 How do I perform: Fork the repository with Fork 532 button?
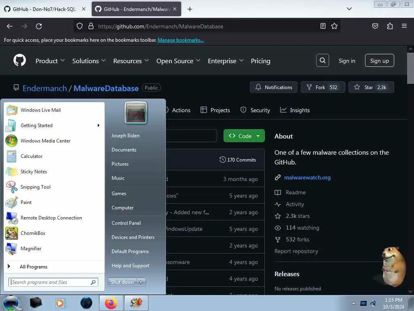click(323, 87)
